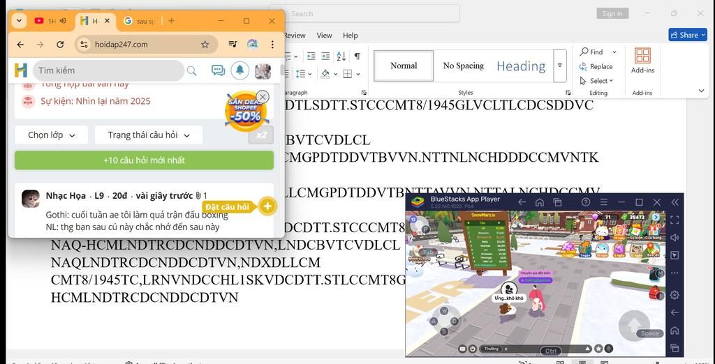715x364 pixels.
Task: BlueStacks title bar home icon
Action: (540, 202)
